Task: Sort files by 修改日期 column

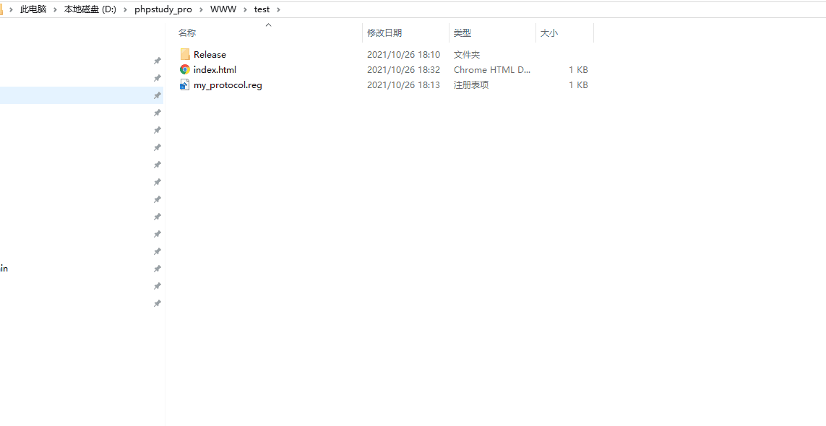Action: click(384, 32)
